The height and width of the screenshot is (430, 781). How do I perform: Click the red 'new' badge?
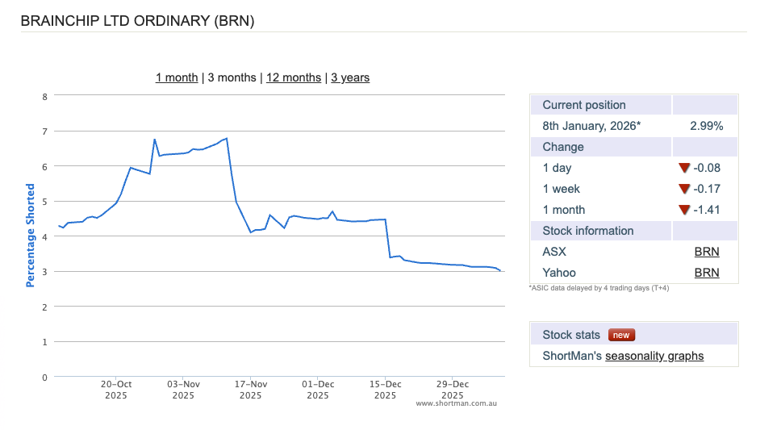[x=620, y=335]
